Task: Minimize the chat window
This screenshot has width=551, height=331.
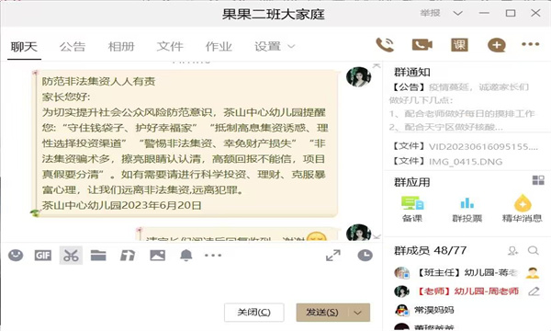Action: pyautogui.click(x=484, y=13)
